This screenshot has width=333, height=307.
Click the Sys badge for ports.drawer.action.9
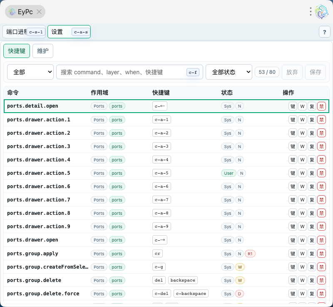coord(227,226)
